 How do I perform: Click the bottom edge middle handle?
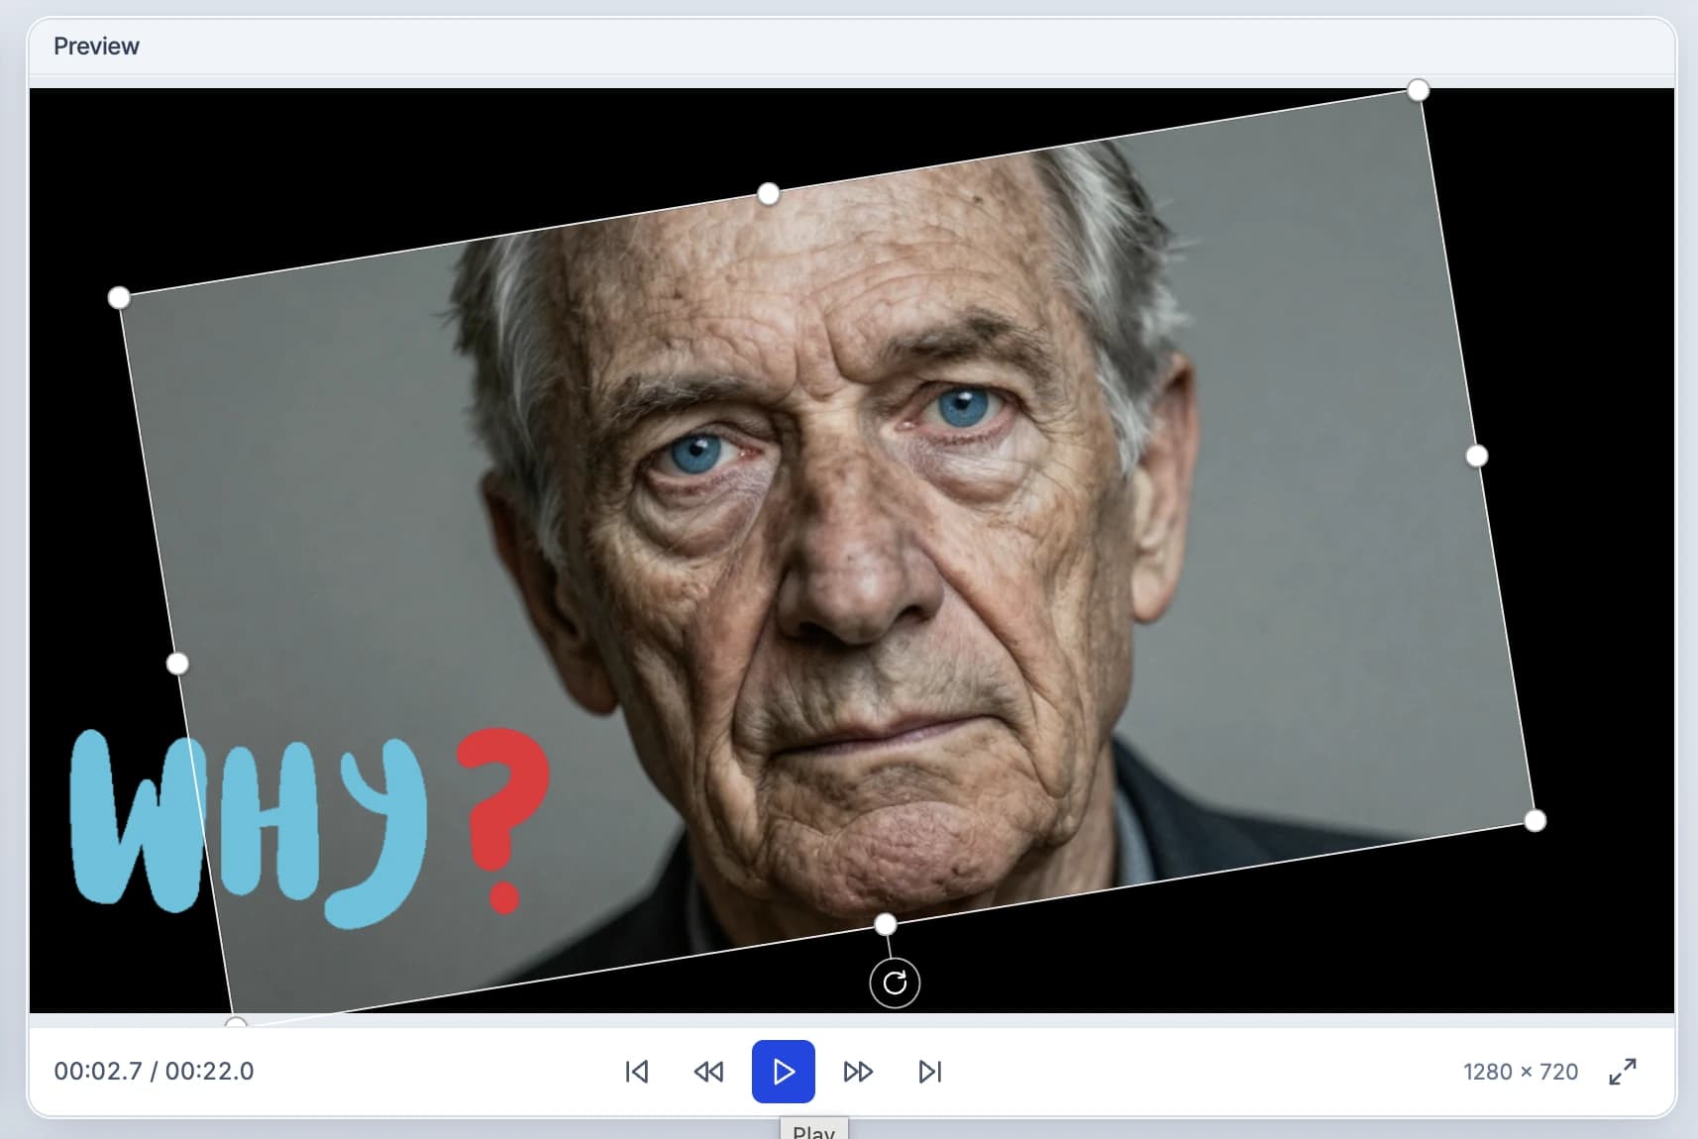point(886,924)
